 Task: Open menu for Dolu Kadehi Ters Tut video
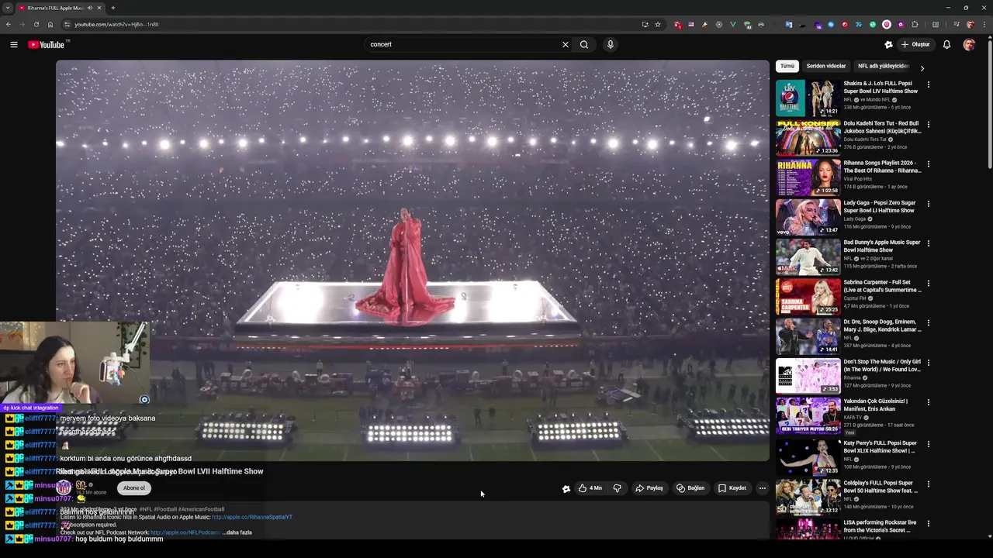(929, 124)
